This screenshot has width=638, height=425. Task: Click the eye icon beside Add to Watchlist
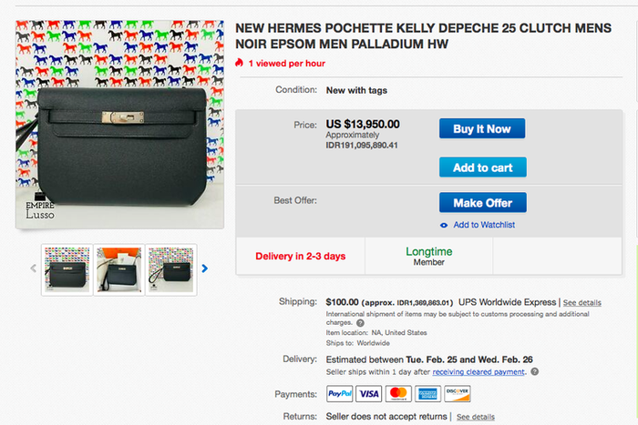[444, 225]
